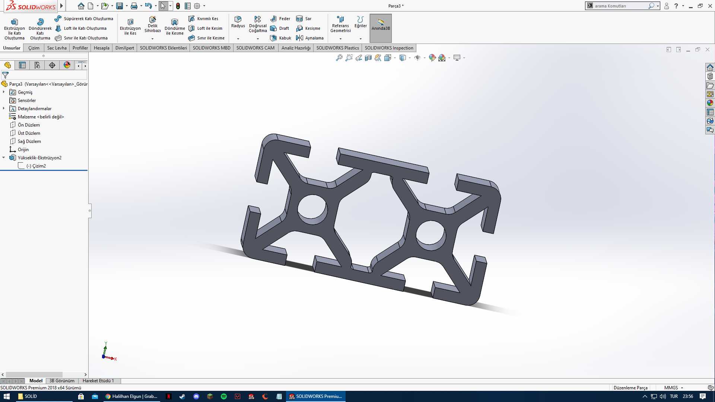The height and width of the screenshot is (402, 715).
Task: Click the Section View icon
Action: [x=368, y=58]
